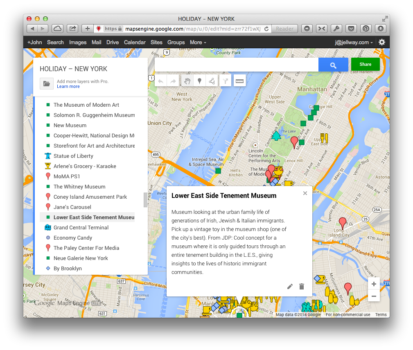The image size is (413, 350).
Task: Select the measure distances ruler tool
Action: 240,81
